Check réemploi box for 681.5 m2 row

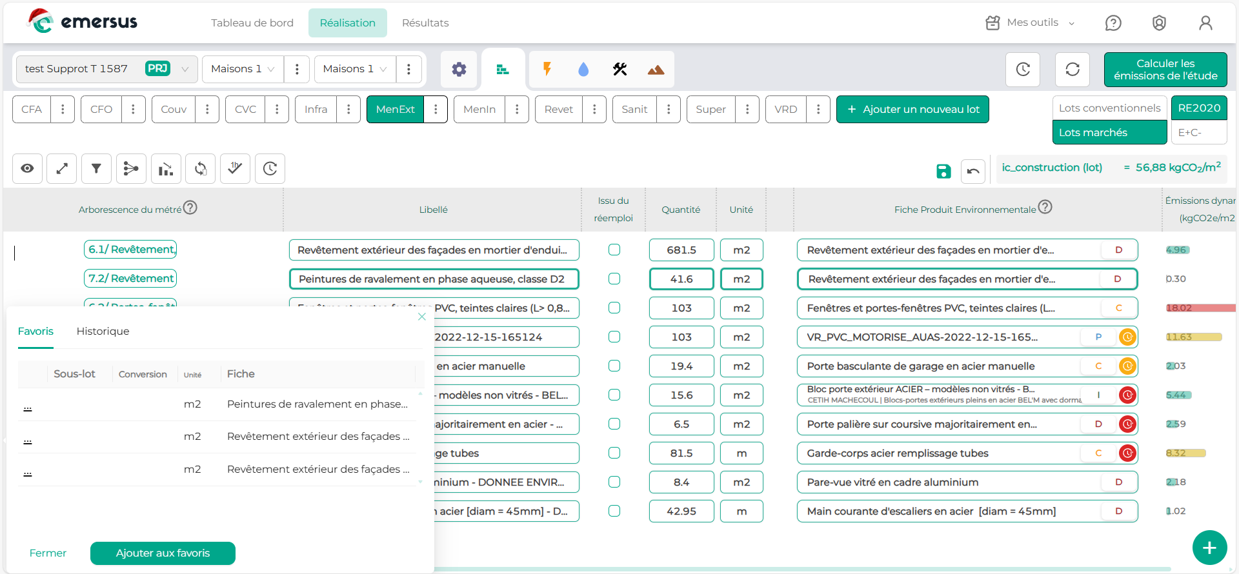pyautogui.click(x=614, y=250)
